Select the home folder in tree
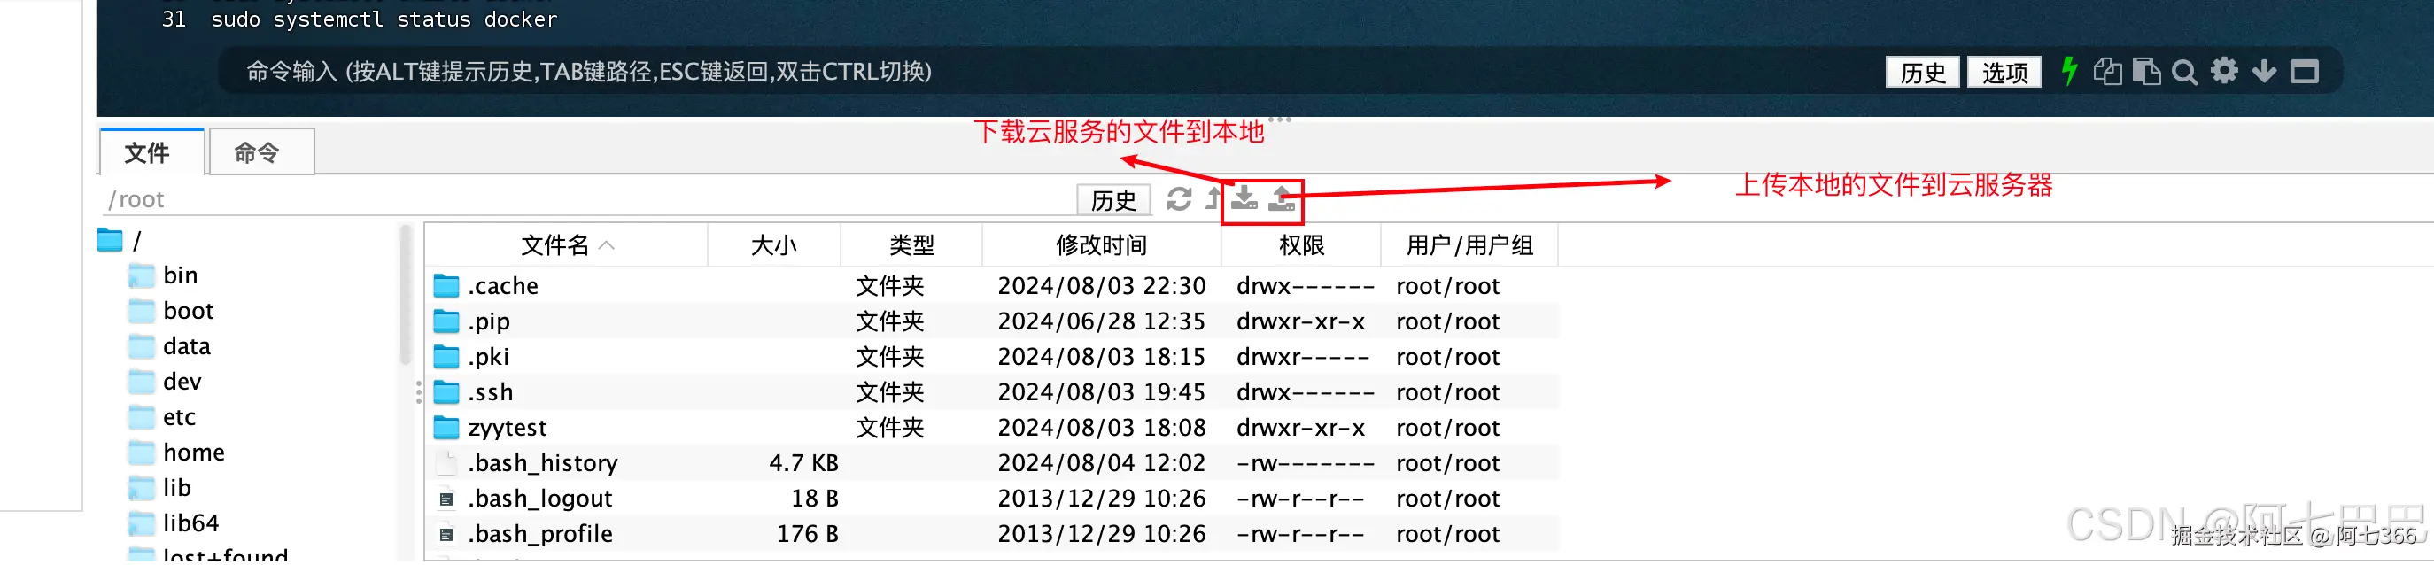Viewport: 2434px width, 565px height. [x=176, y=453]
